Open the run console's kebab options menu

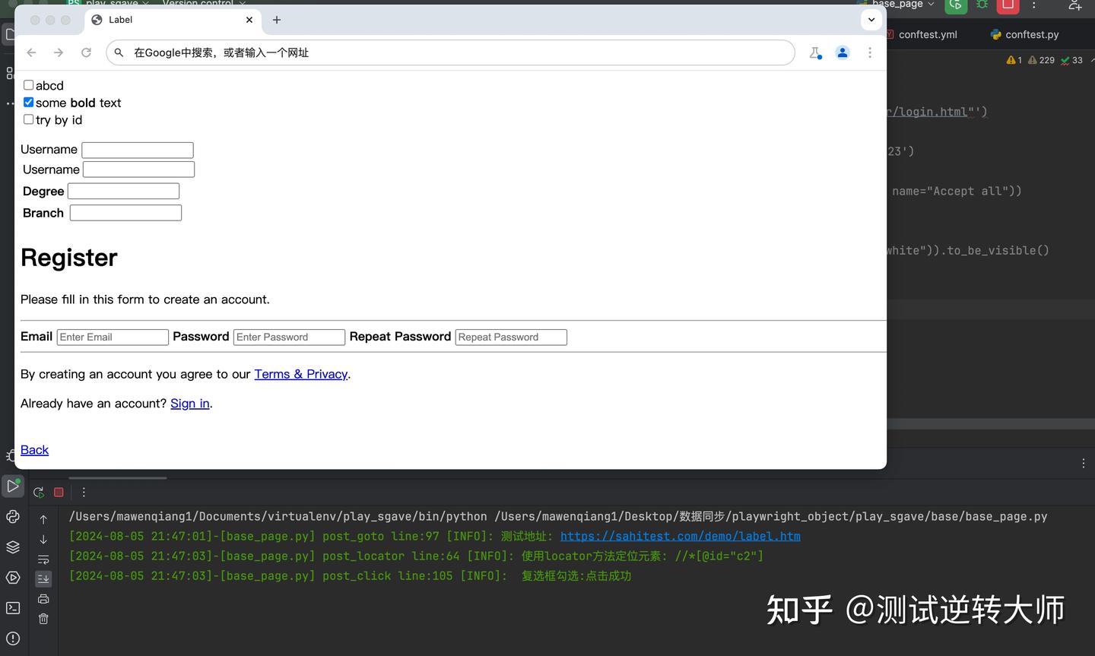click(x=84, y=493)
